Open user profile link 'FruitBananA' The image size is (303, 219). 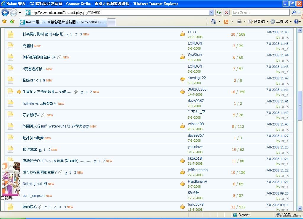coord(197,182)
